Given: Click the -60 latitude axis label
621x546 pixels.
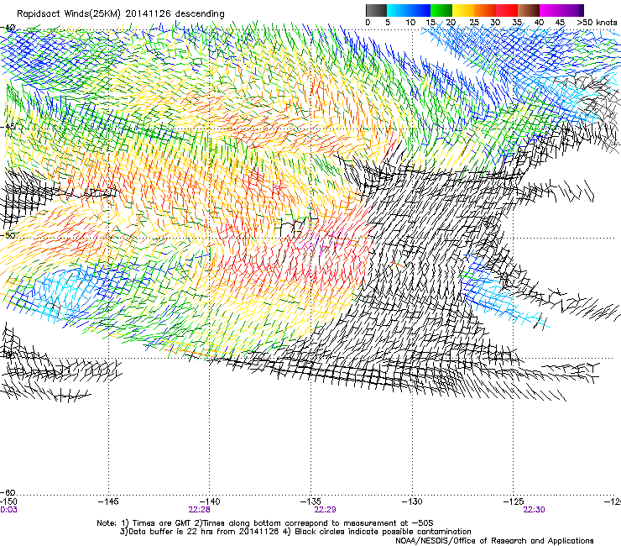Looking at the screenshot, I should 8,492.
